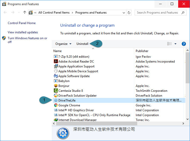The height and width of the screenshot is (141, 190).
Task: Select the DriveTheLife program name
Action: click(67, 100)
